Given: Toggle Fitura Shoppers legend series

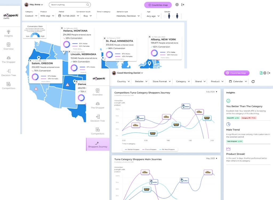Looking at the screenshot, I should [149, 149].
